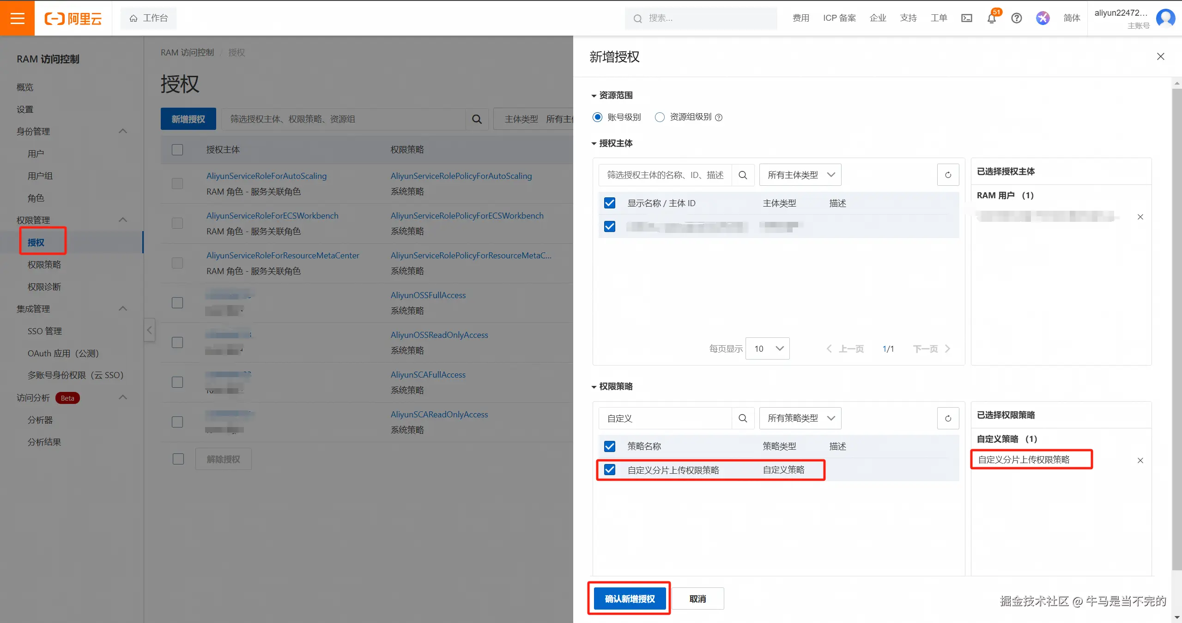Open the hamburger navigation menu
Viewport: 1182px width, 623px height.
click(x=17, y=18)
